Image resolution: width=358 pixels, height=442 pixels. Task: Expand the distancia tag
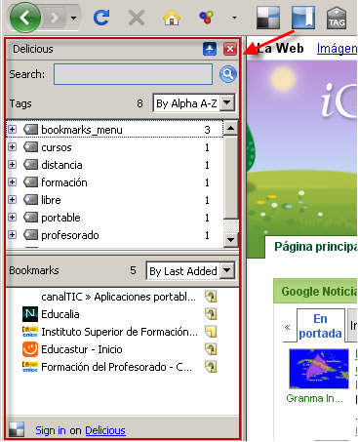(x=12, y=165)
